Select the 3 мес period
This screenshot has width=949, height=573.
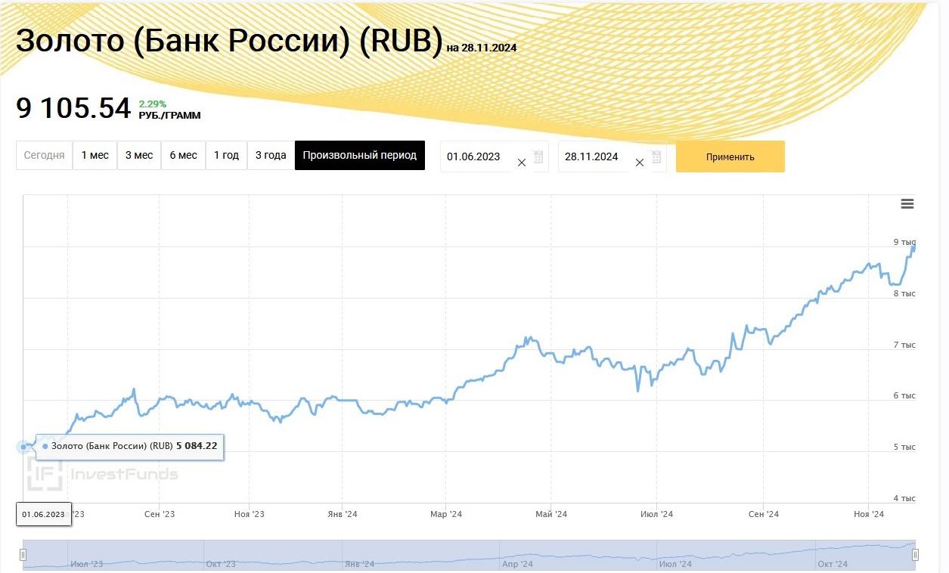139,156
